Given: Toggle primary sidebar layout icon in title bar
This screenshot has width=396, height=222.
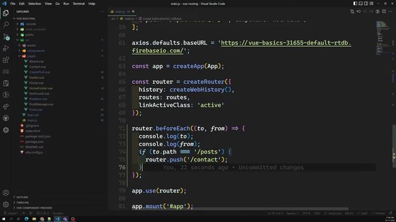Looking at the screenshot, I should (355, 4).
